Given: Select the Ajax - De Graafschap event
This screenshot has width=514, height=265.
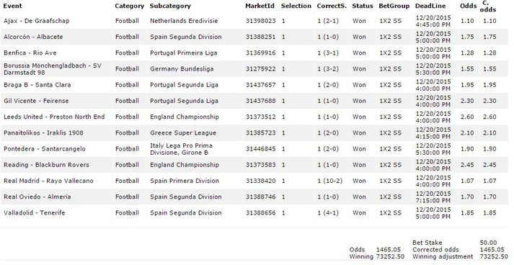Looking at the screenshot, I should click(36, 21).
